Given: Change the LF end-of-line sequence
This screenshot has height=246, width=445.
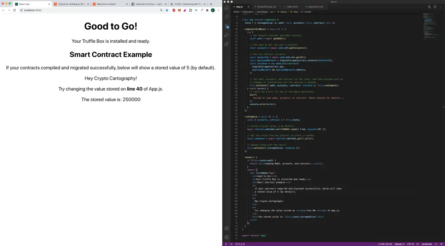Looking at the screenshot, I should click(417, 244).
